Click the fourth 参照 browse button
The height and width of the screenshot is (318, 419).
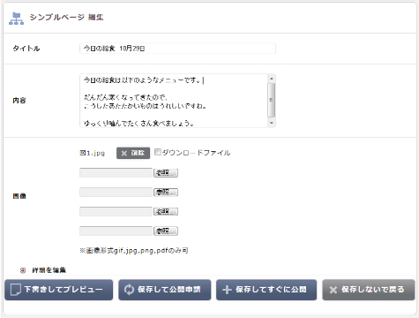click(166, 231)
